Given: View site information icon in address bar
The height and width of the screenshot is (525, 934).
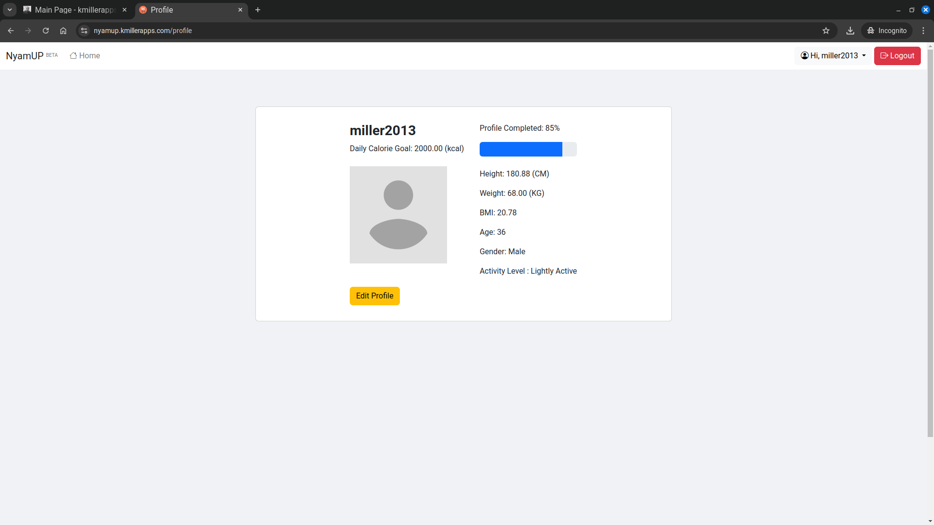Looking at the screenshot, I should [84, 31].
